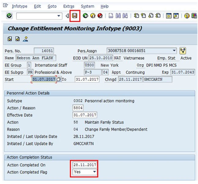Collapse command field with left triangle icon

[67, 16]
